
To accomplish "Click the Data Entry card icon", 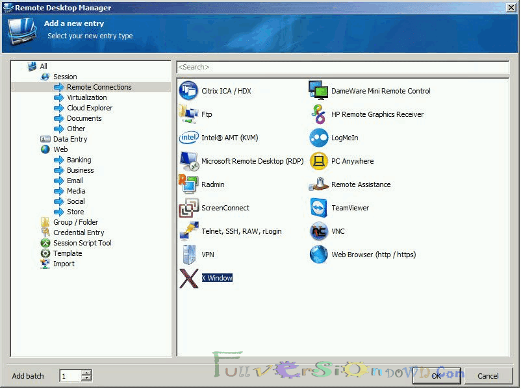I will (x=45, y=139).
